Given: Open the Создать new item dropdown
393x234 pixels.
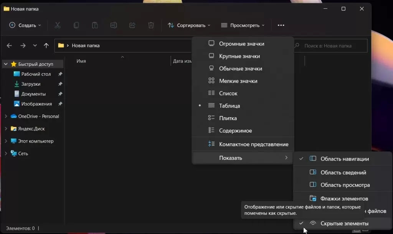Looking at the screenshot, I should coord(25,25).
